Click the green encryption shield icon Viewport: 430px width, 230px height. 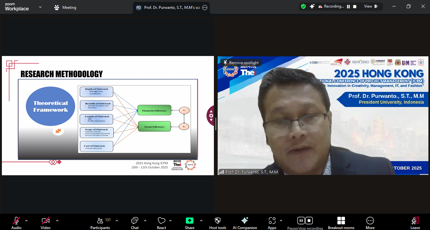[303, 6]
